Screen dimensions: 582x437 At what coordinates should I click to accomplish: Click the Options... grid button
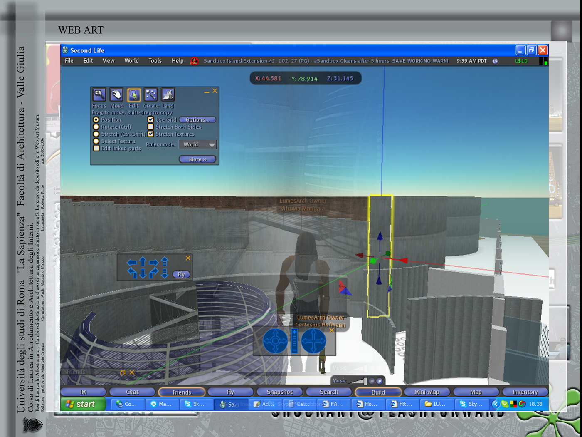pyautogui.click(x=197, y=120)
